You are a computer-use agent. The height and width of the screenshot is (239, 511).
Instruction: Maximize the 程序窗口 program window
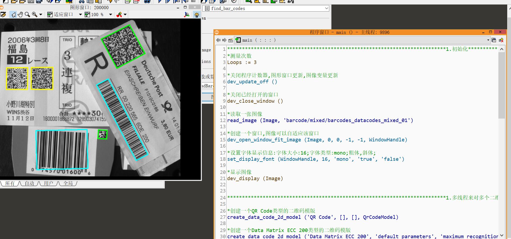coord(491,32)
